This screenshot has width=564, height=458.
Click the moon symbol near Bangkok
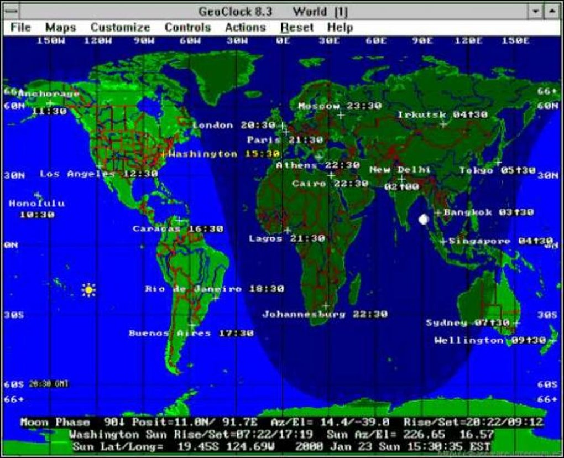click(422, 220)
